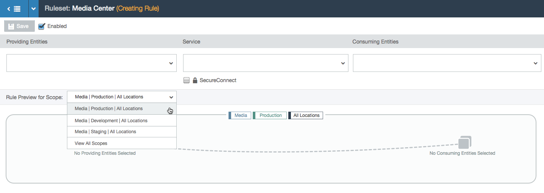Click inside the Service input field

tap(266, 63)
